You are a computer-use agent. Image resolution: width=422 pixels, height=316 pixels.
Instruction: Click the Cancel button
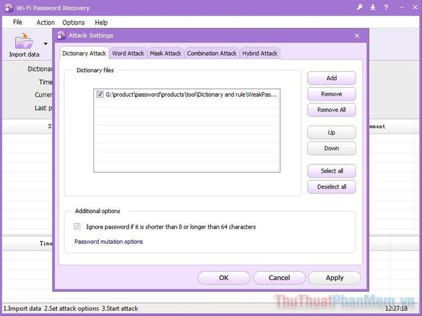[279, 277]
